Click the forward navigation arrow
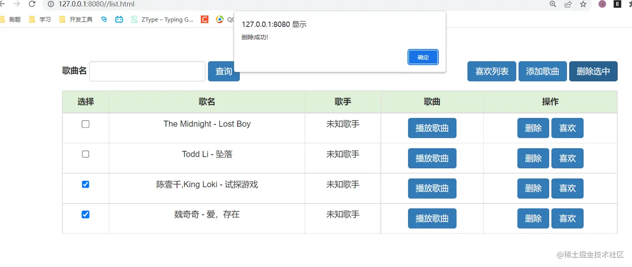 [17, 4]
